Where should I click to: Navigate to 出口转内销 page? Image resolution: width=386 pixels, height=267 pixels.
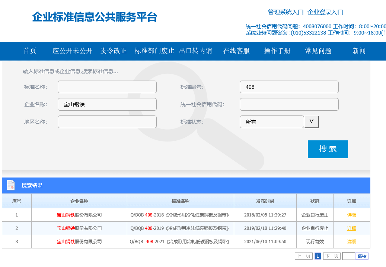pyautogui.click(x=195, y=51)
